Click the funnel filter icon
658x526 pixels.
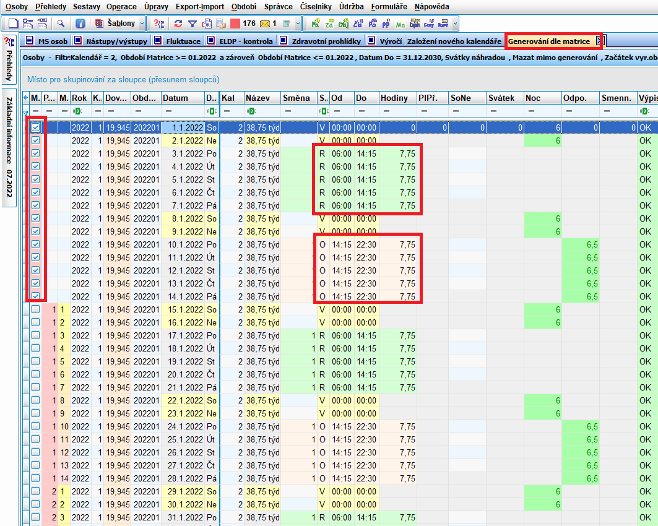coord(192,24)
